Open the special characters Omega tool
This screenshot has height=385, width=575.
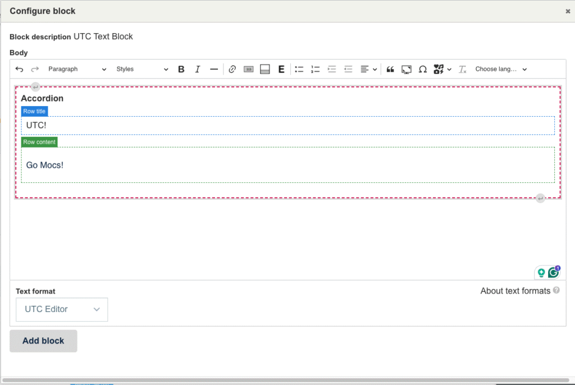tap(423, 69)
